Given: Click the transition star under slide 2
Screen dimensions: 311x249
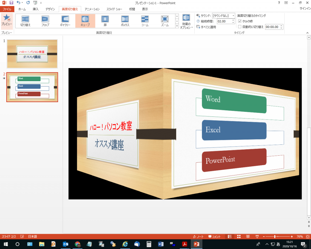Looking at the screenshot, I should click(4, 78).
